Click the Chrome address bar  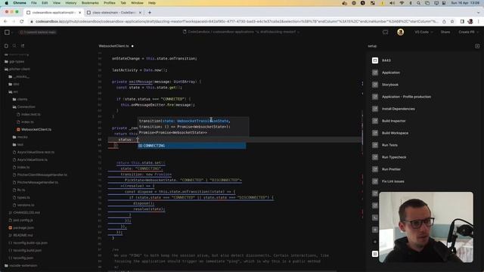[236, 22]
